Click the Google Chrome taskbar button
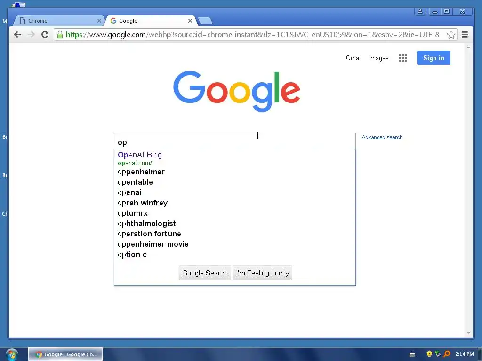 coord(65,354)
